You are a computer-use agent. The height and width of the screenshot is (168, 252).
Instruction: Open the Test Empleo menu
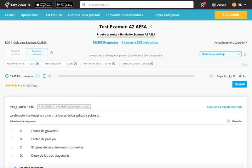[53, 15]
